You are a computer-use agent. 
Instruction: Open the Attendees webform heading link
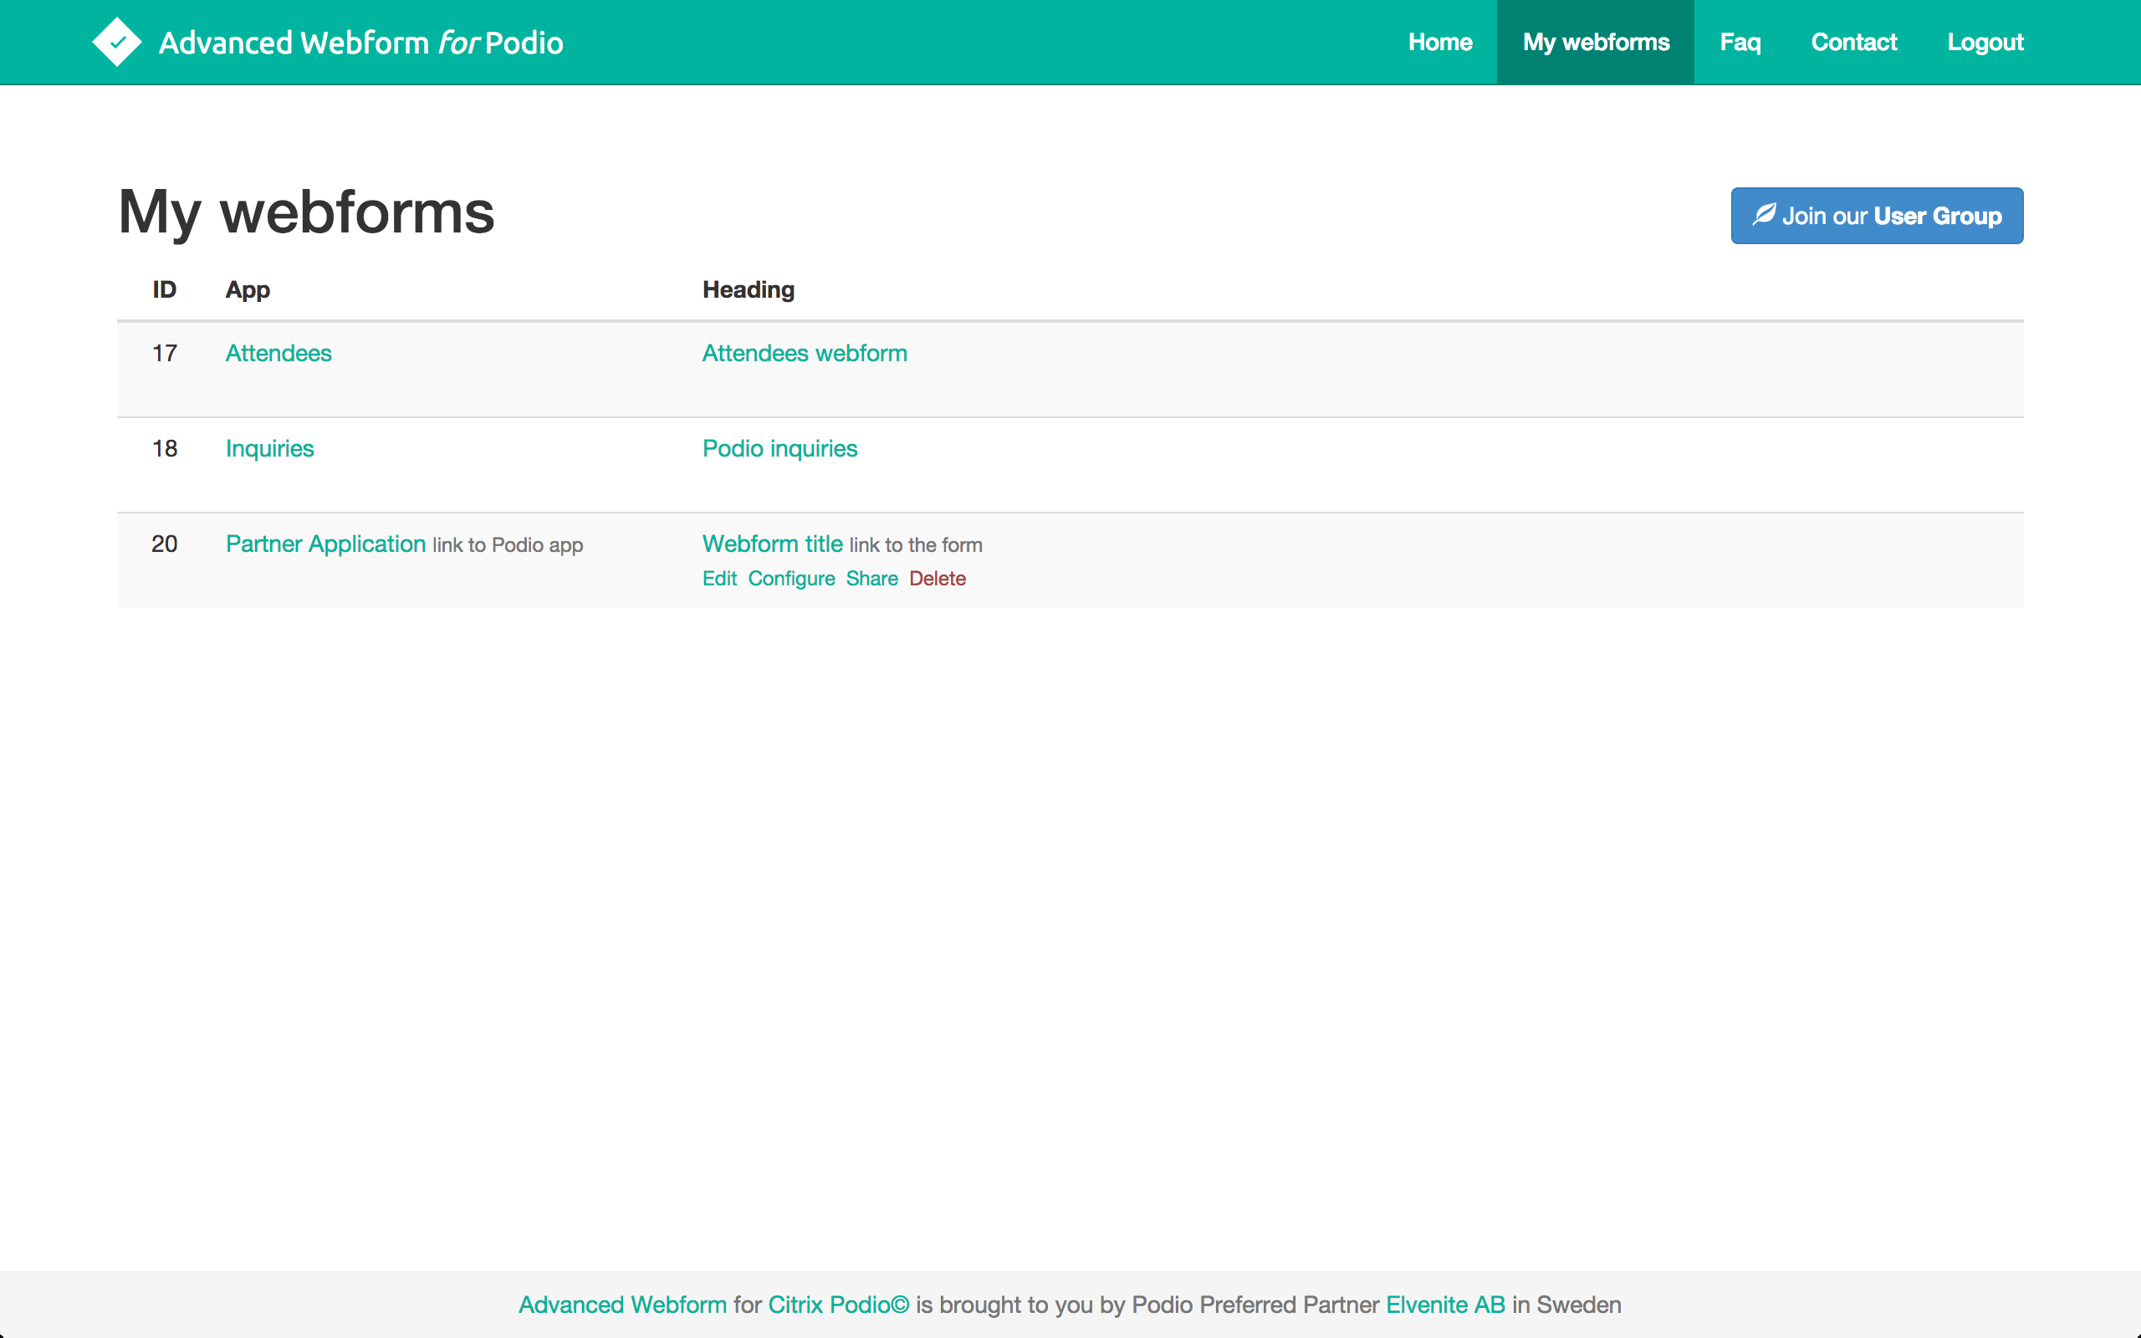tap(805, 353)
